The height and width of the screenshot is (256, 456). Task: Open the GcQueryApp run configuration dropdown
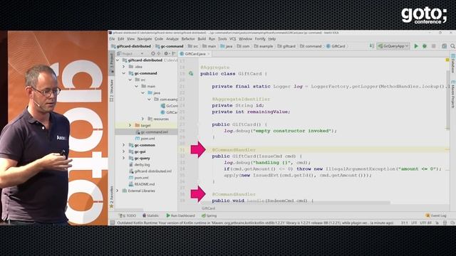click(393, 46)
